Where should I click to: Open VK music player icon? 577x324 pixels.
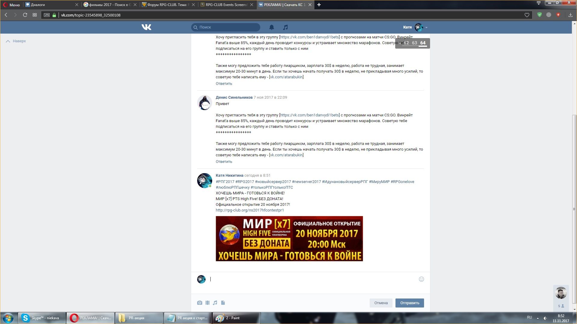285,27
